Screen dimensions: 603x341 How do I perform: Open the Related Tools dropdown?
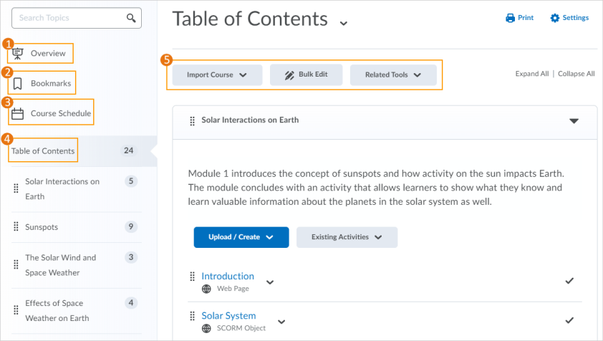[x=393, y=75]
